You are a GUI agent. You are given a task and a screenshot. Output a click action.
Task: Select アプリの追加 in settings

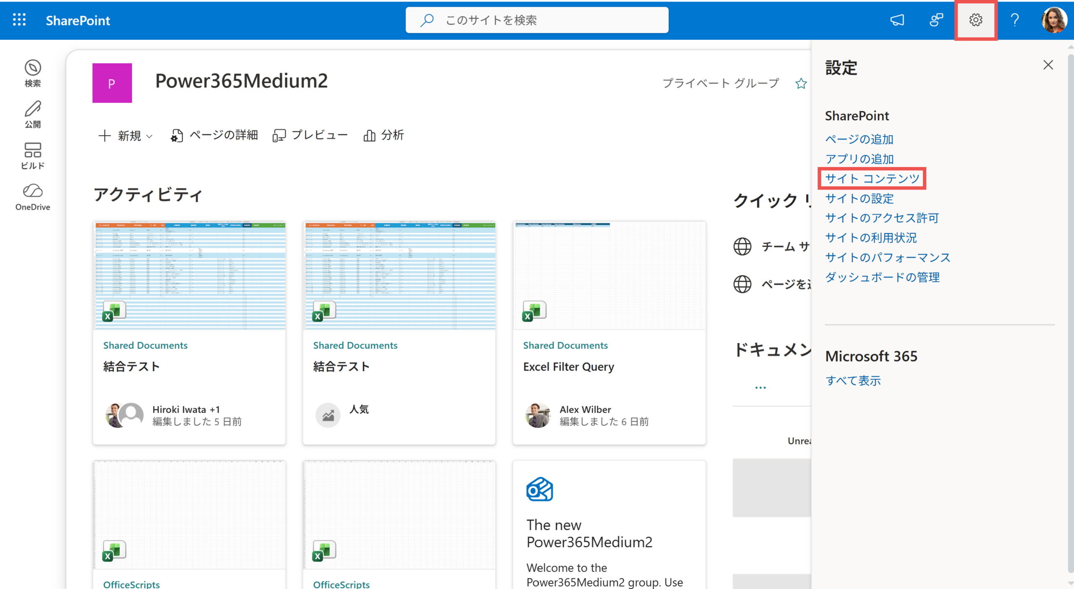click(x=859, y=159)
